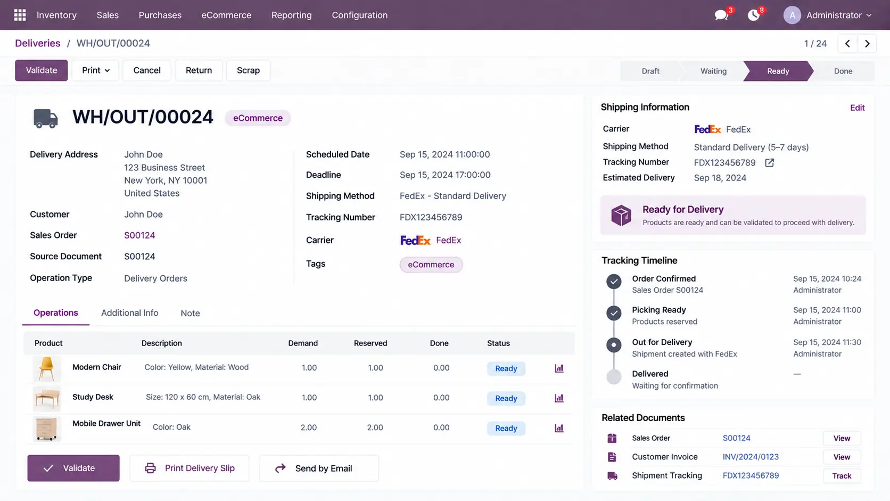Click the Return button

coord(199,70)
